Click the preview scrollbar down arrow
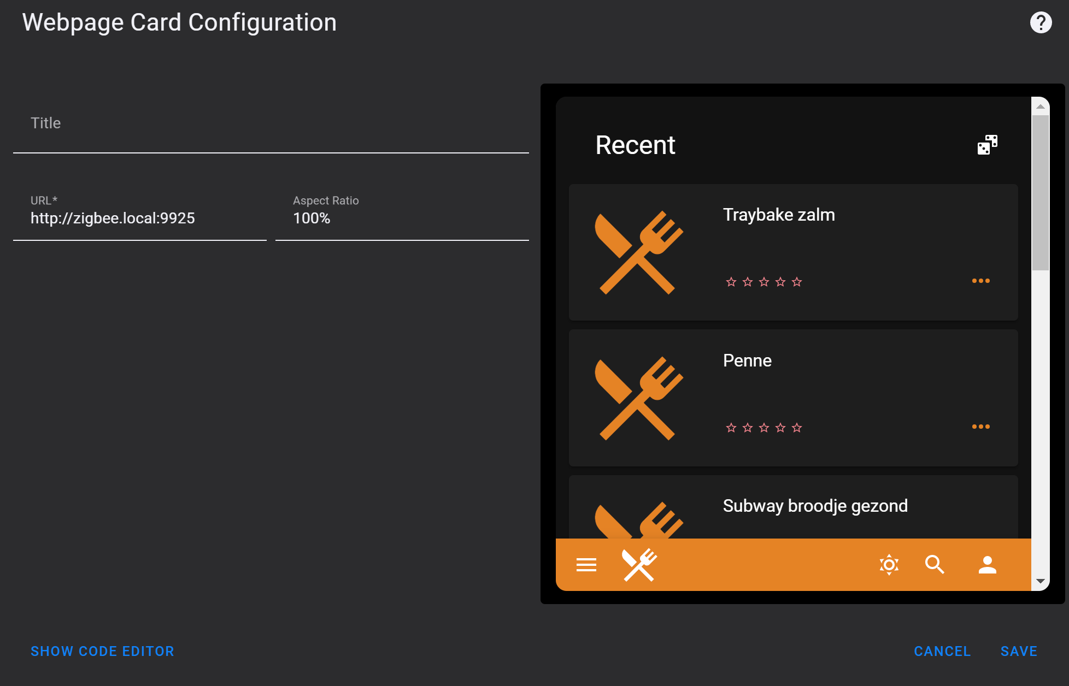 coord(1040,581)
